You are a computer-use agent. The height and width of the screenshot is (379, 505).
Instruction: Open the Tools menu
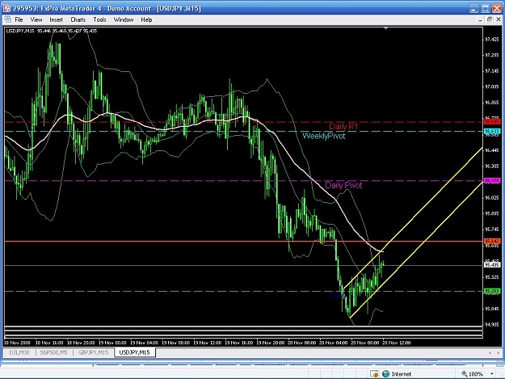click(99, 19)
